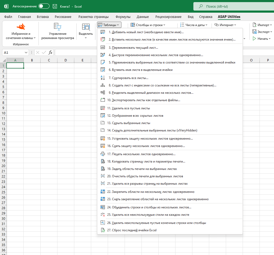Switch to the Разметка страницы tab
274x255 pixels.
94,17
